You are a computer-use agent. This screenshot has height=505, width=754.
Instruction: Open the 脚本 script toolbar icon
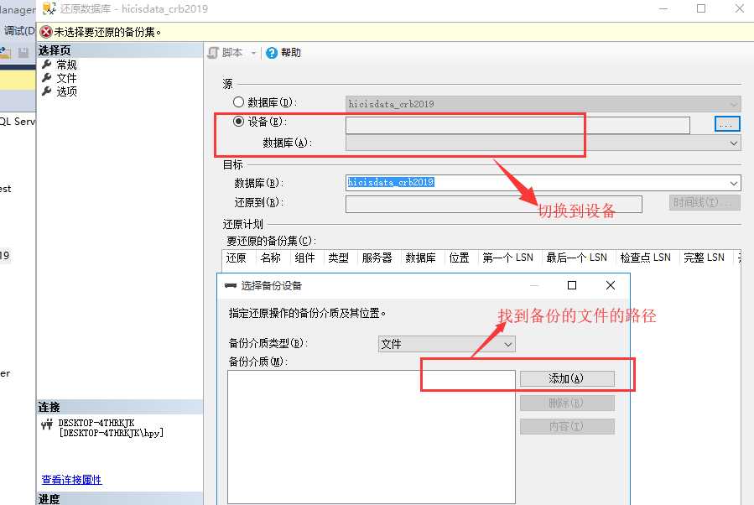(214, 52)
